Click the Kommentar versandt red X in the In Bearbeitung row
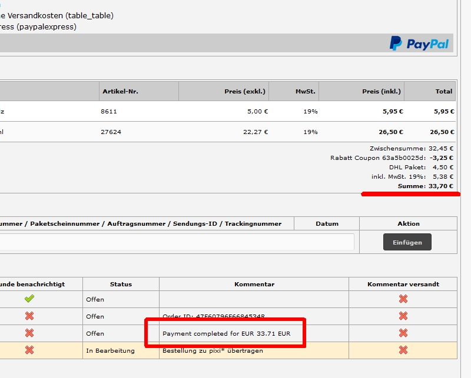The image size is (471, 378). point(403,350)
